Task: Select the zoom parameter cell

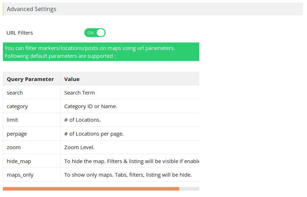Action: click(x=32, y=147)
